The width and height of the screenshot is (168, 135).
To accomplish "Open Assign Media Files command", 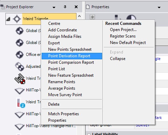I will (x=65, y=36).
